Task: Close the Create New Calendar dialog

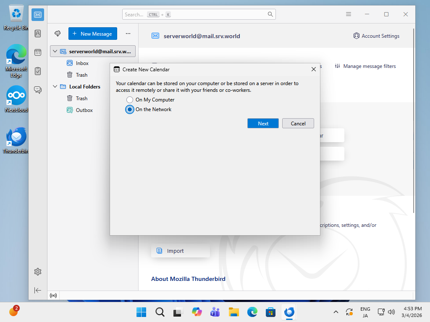Action: pyautogui.click(x=314, y=70)
